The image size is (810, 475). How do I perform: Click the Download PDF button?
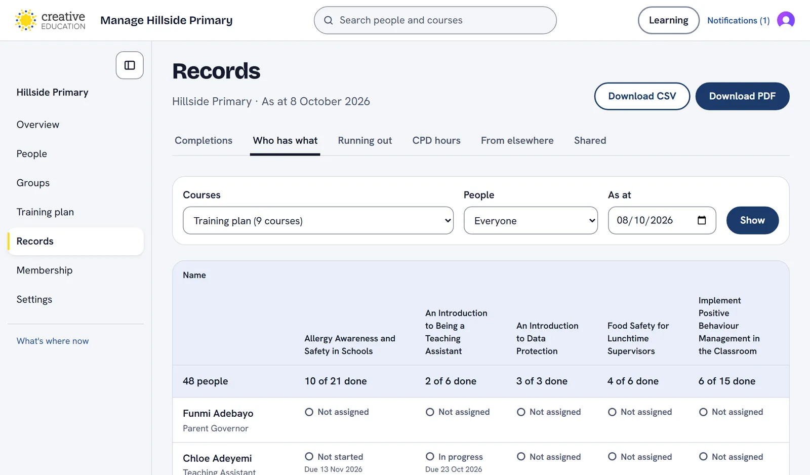(742, 96)
